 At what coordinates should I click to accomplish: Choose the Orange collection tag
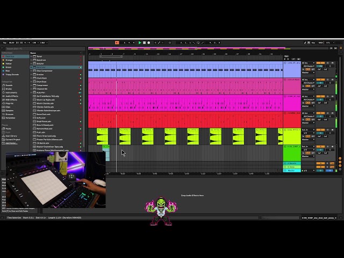9,60
